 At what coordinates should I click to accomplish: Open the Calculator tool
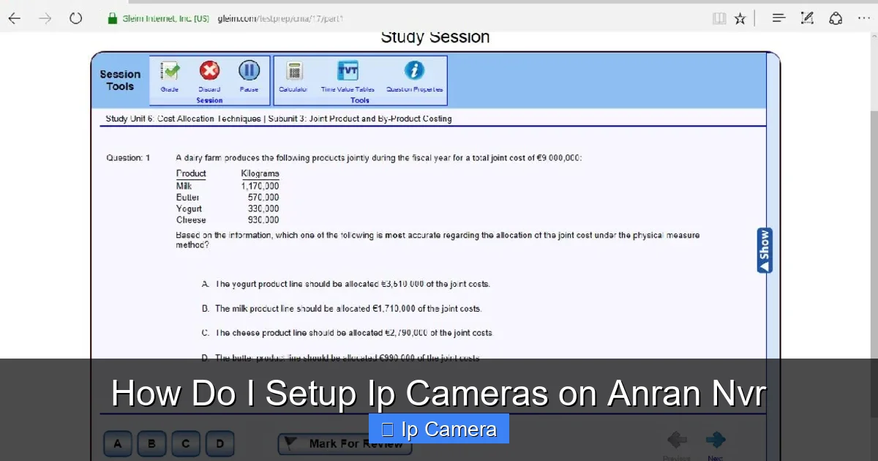tap(293, 76)
